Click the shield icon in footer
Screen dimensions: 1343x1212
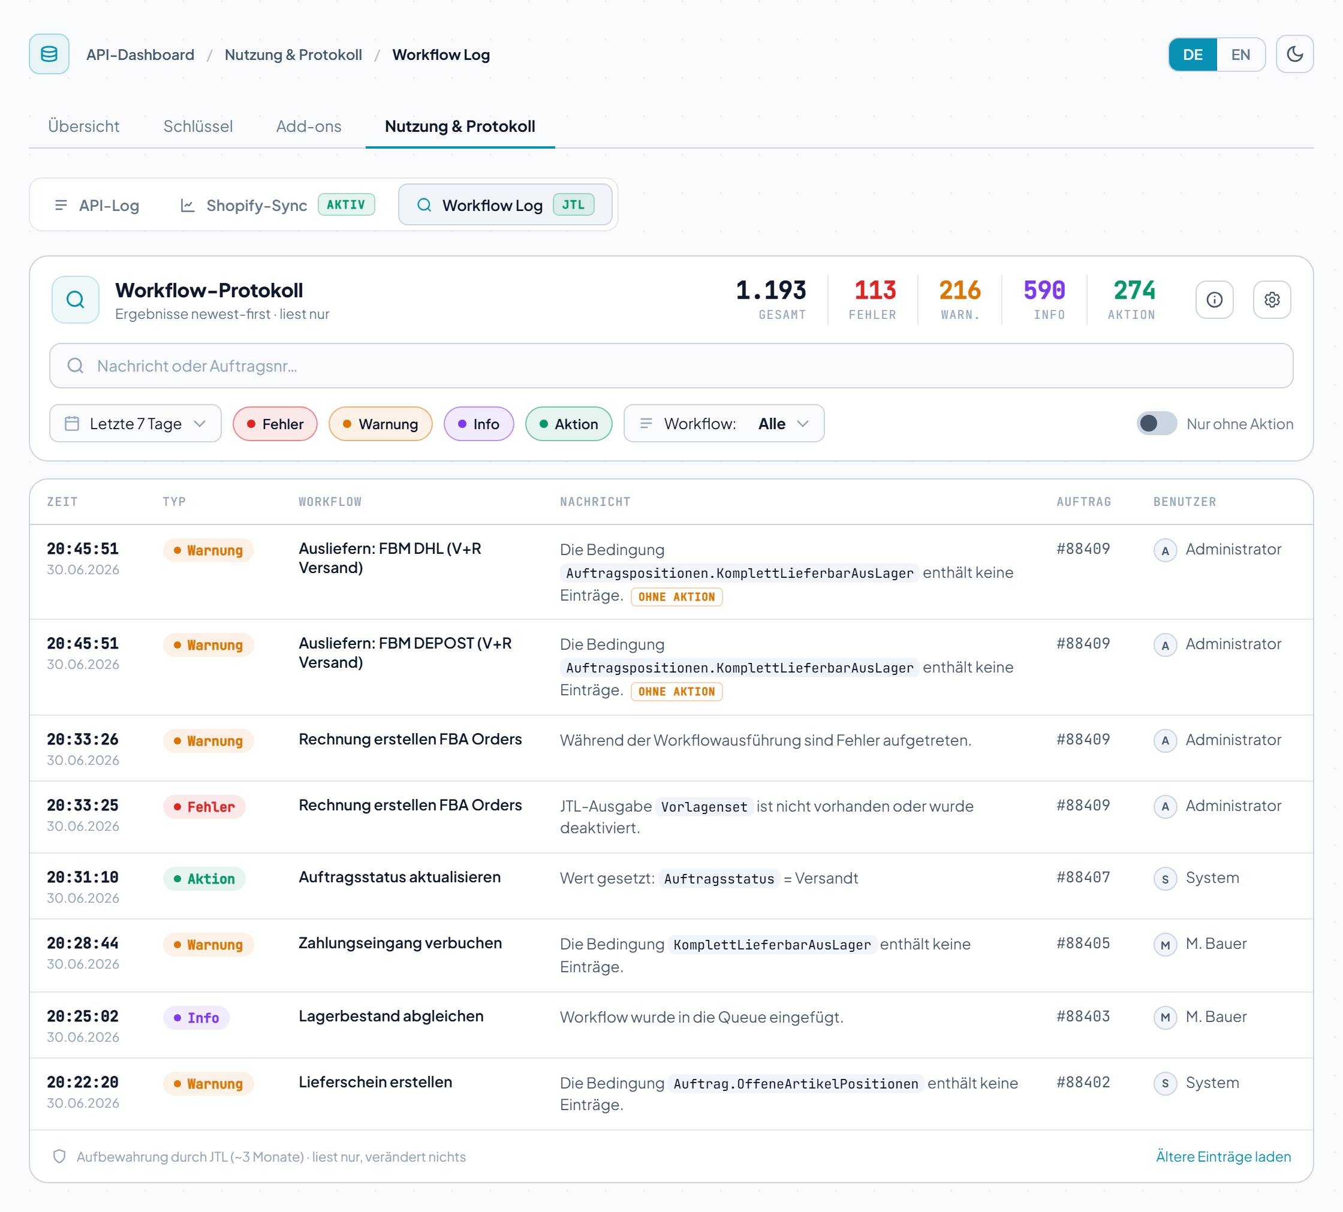tap(59, 1157)
